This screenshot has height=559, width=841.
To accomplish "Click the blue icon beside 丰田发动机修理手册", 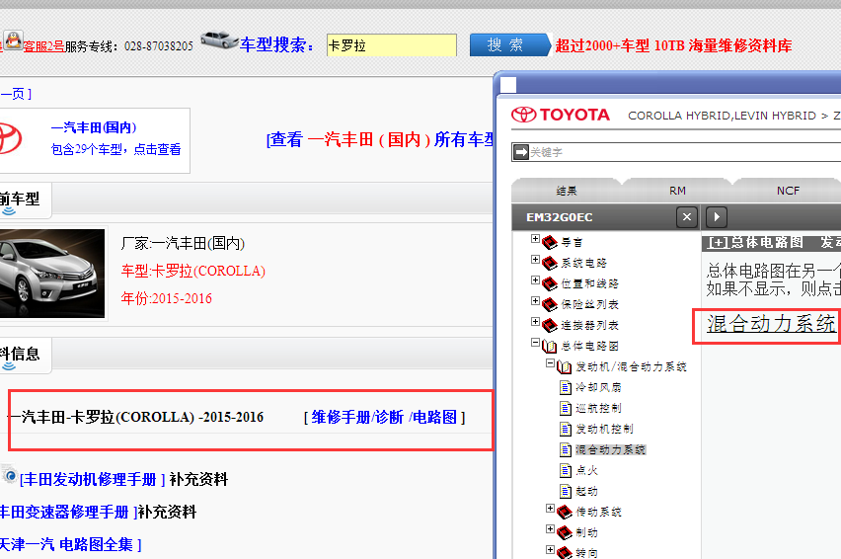I will pos(10,475).
